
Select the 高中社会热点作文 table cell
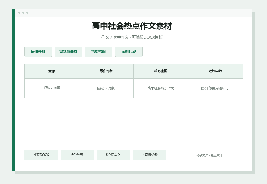(x=161, y=88)
